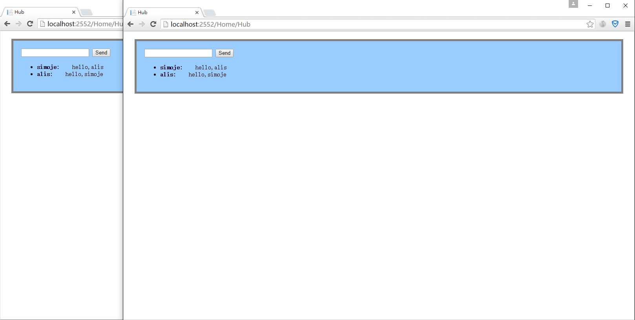Click 'simoje:' name in right window

171,68
